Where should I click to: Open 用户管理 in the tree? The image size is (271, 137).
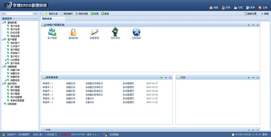(15, 94)
